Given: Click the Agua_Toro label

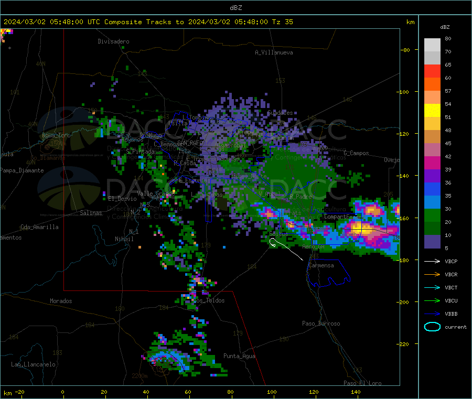Looking at the screenshot, I should 56,135.
